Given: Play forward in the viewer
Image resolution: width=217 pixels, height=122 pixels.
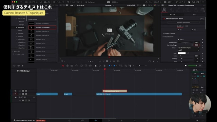Looking at the screenshot, I should click(110, 61).
